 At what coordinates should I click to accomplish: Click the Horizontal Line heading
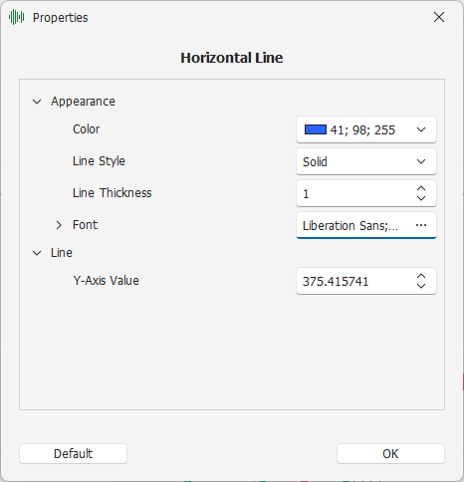coord(232,58)
